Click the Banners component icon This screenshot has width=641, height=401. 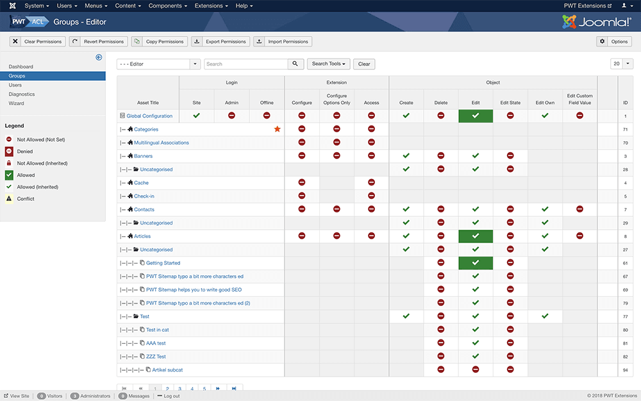[x=130, y=156]
